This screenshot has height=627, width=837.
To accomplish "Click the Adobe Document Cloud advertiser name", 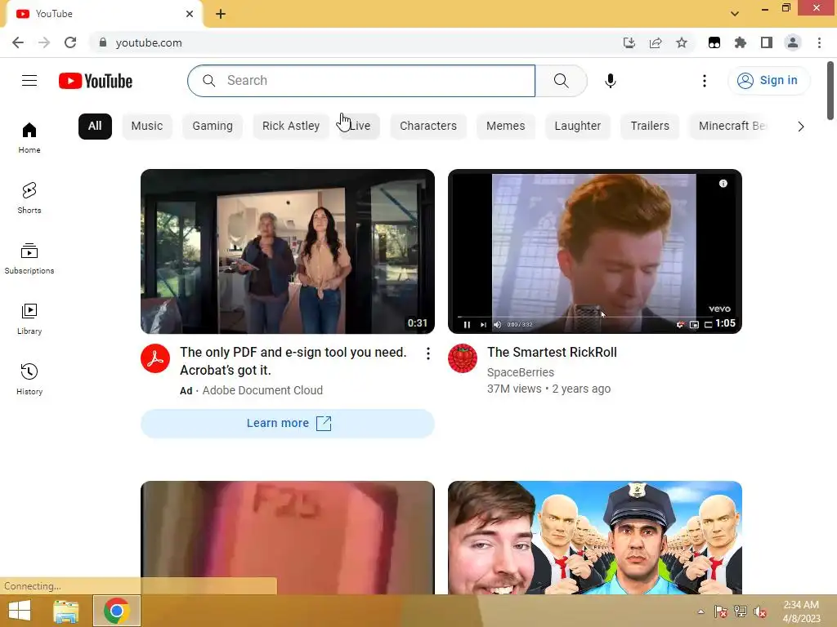I will (262, 390).
